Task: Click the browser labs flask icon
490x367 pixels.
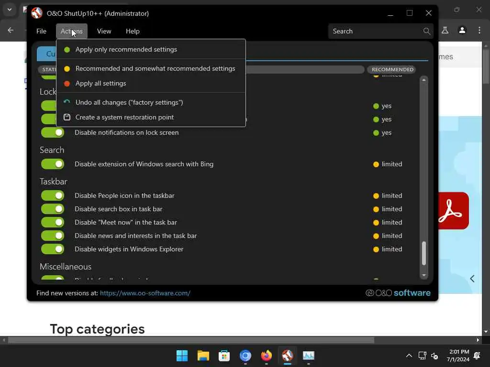Action: [x=445, y=30]
